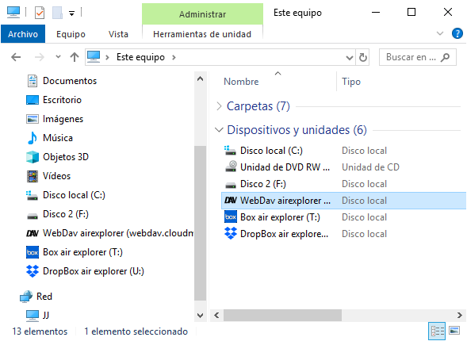
Task: Go up one folder level arrow
Action: coord(75,57)
